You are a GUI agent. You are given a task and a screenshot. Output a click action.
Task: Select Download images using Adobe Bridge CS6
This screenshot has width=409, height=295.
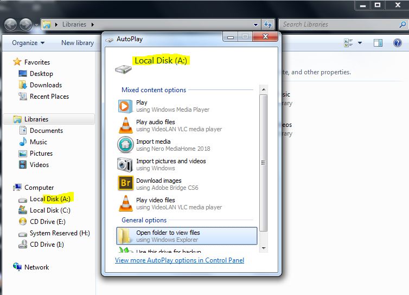tap(187, 184)
